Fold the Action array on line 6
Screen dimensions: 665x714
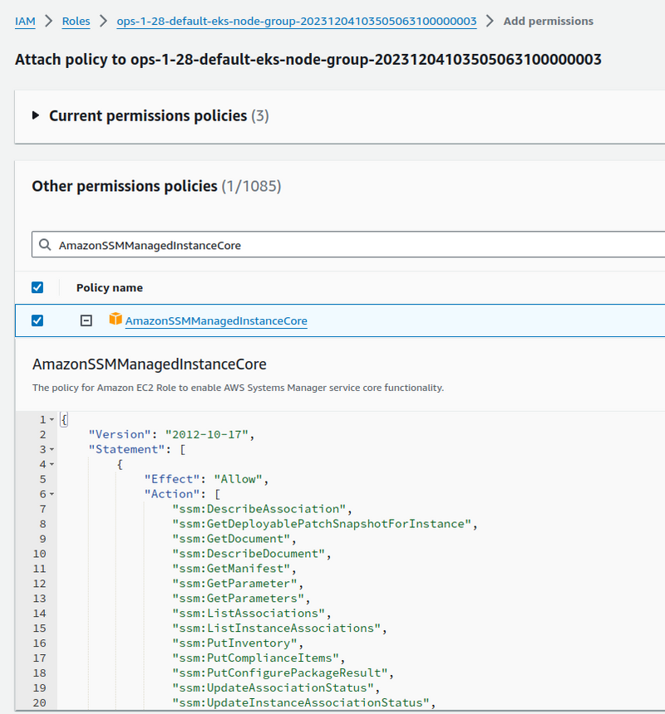tap(52, 494)
